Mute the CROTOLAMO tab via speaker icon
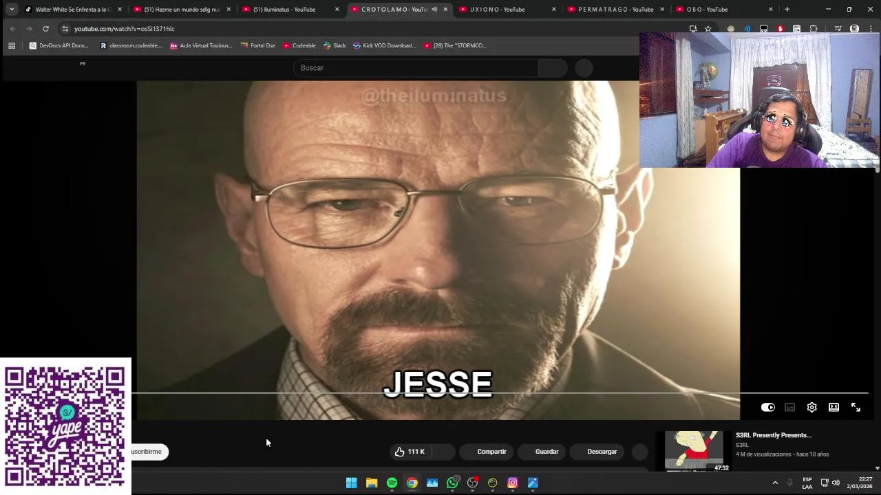This screenshot has width=881, height=495. pos(434,10)
